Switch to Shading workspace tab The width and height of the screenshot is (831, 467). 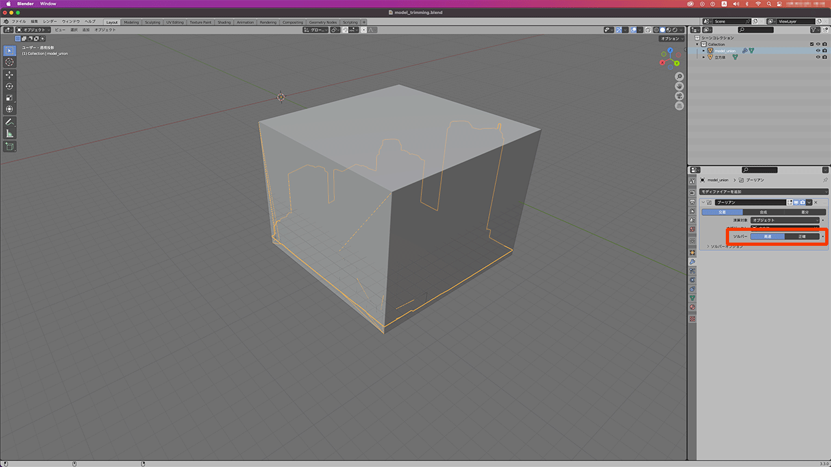pos(224,22)
